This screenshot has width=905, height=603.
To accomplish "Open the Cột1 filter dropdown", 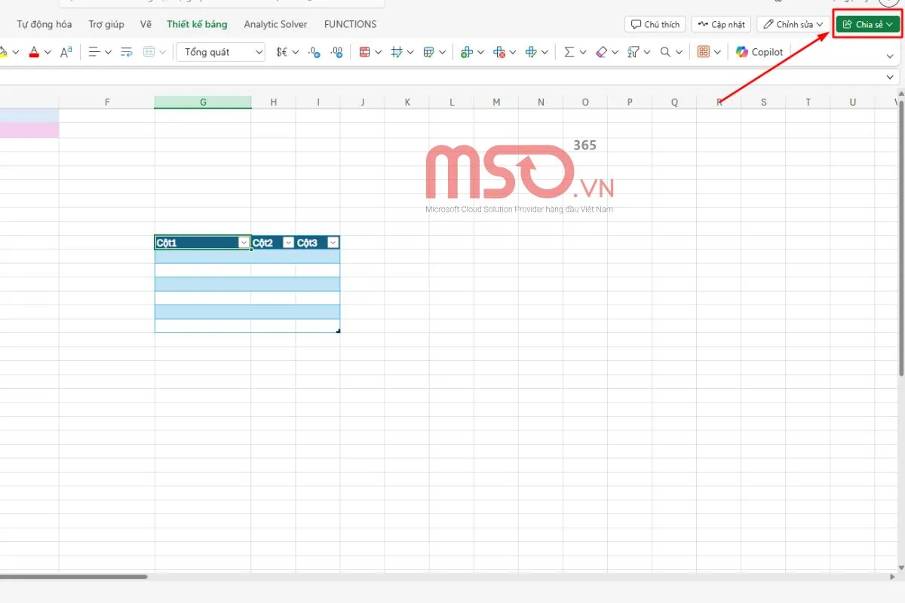I will click(x=244, y=243).
